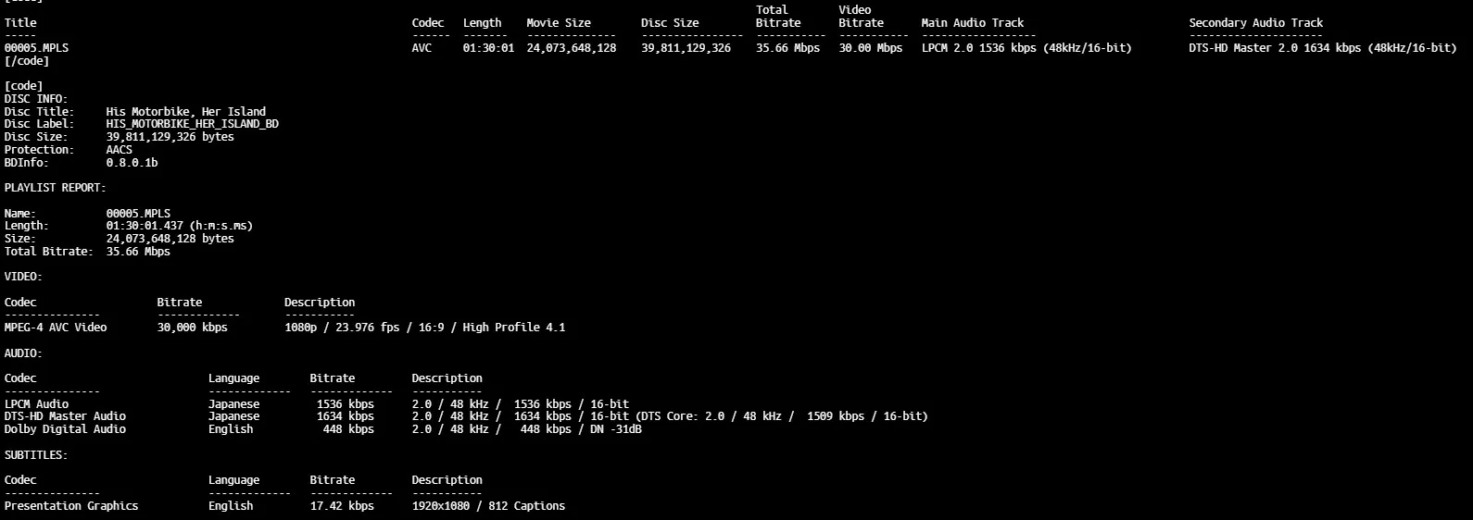Select the 1920x1080 / 812 Captions text
The image size is (1473, 520).
click(488, 506)
